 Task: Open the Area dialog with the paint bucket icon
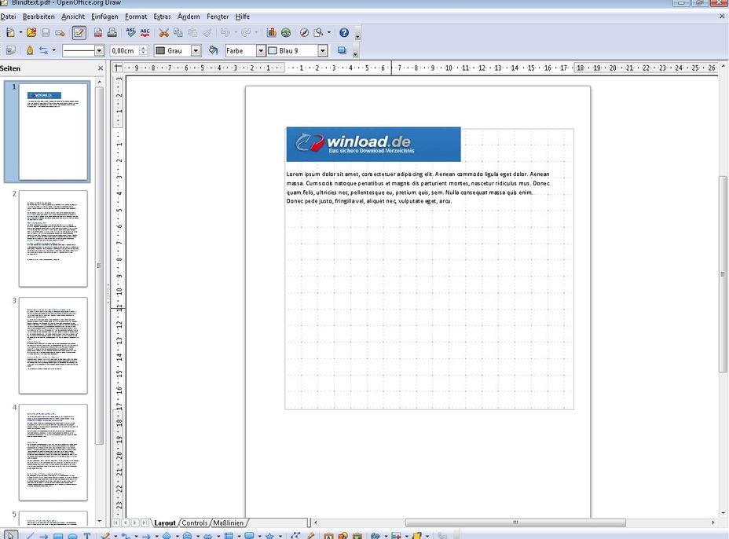pyautogui.click(x=214, y=50)
